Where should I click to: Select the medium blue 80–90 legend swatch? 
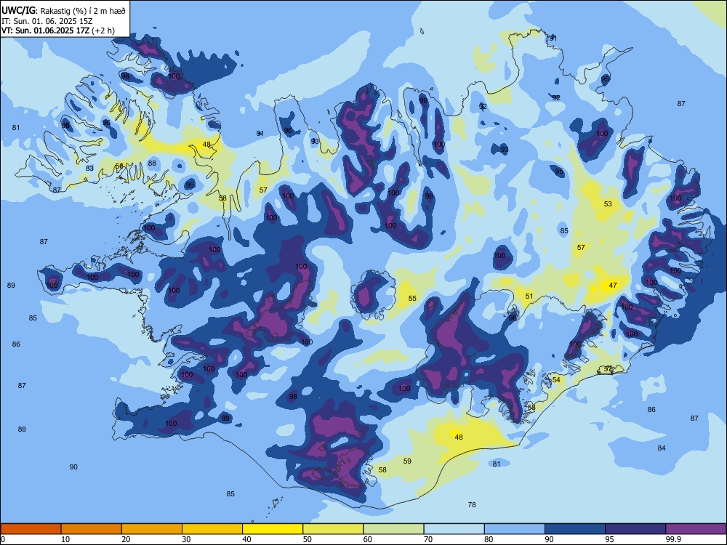pyautogui.click(x=515, y=529)
